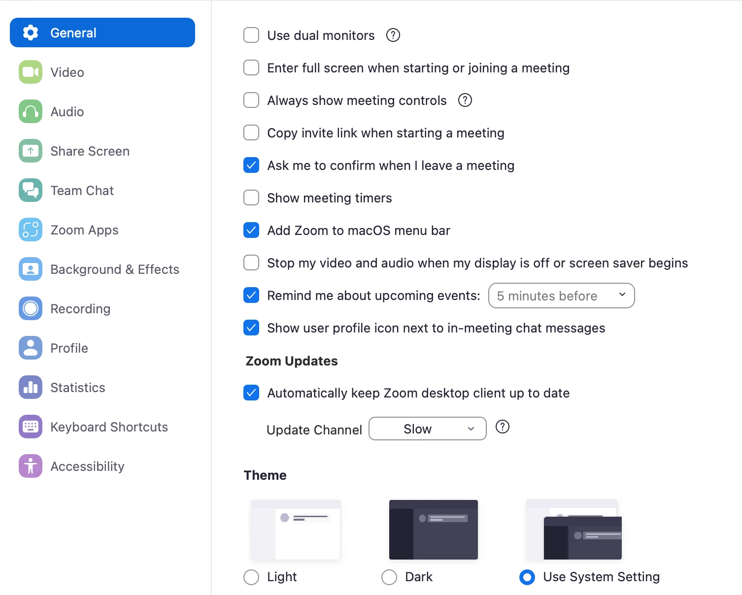The width and height of the screenshot is (742, 595).
Task: Enable Always show meeting controls
Action: 251,100
